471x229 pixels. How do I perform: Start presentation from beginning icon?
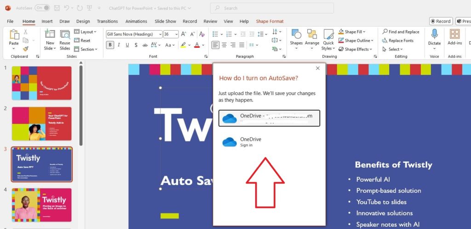pos(89,8)
